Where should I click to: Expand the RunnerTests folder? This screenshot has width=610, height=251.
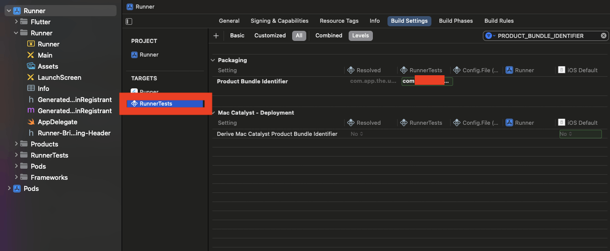pos(16,155)
